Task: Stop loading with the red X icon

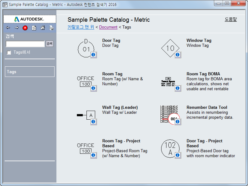Action: (x=25, y=28)
